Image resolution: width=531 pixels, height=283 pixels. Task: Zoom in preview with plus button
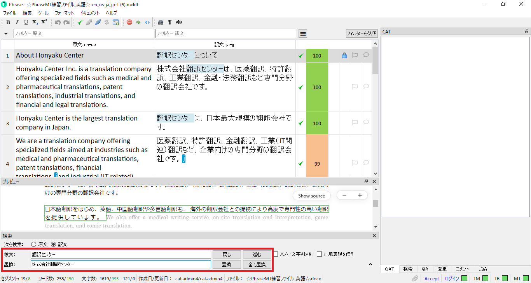point(360,196)
